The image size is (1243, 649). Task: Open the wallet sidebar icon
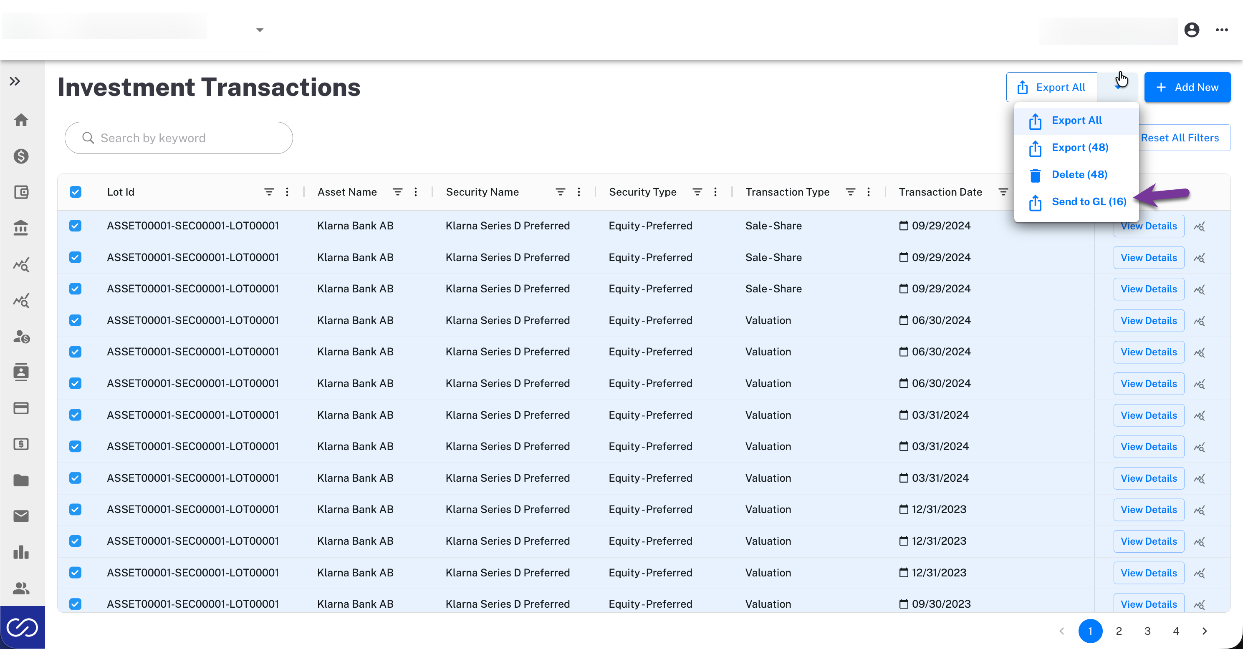pos(21,192)
